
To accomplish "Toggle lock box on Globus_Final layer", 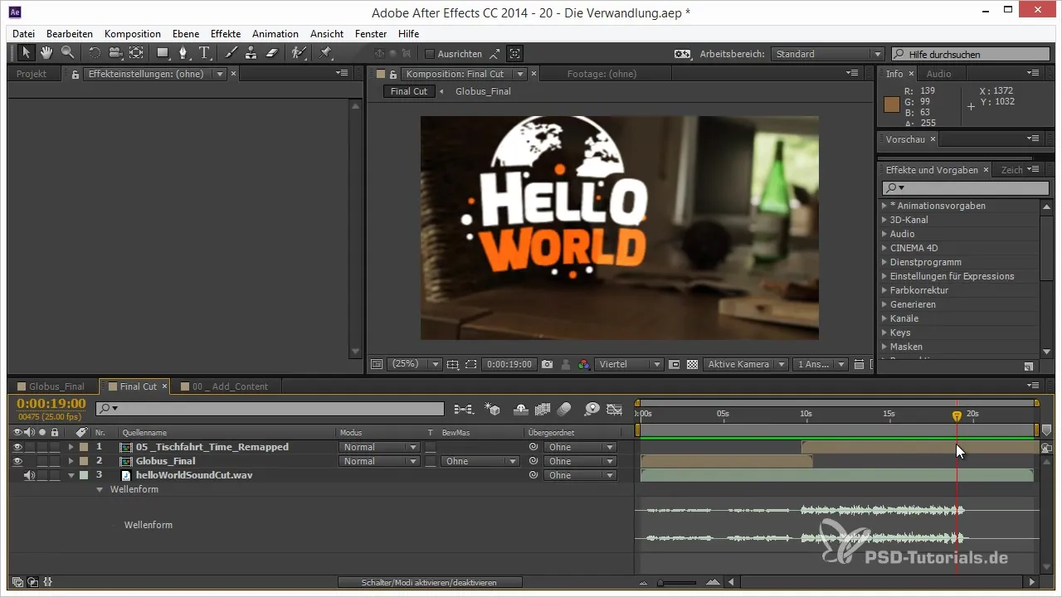I will point(55,461).
